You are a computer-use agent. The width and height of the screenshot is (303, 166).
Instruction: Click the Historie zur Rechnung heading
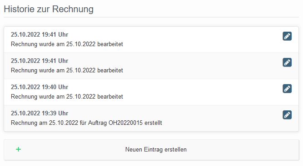click(49, 9)
